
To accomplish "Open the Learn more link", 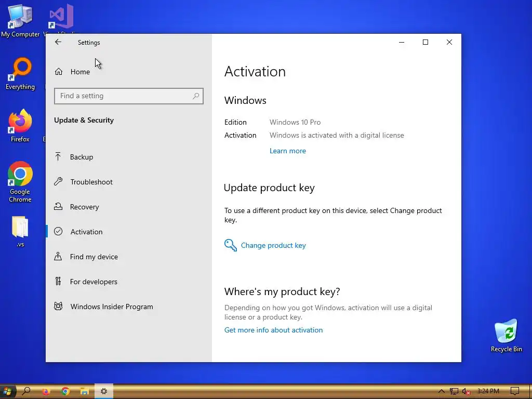I will pos(288,151).
